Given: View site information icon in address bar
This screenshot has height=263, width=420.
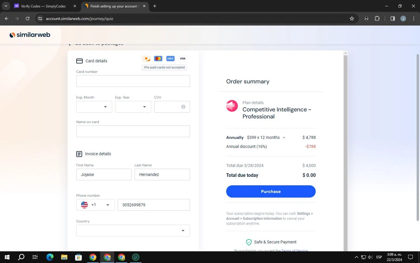Looking at the screenshot, I should click(x=40, y=19).
